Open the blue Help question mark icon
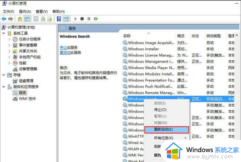The height and width of the screenshot is (162, 241). coord(59,19)
